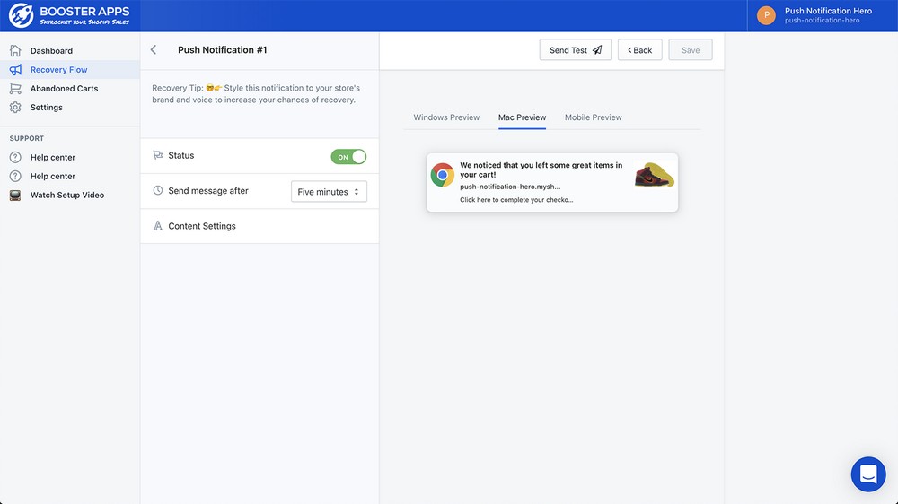Open the chat support widget
Viewport: 898px width, 504px height.
(x=868, y=474)
